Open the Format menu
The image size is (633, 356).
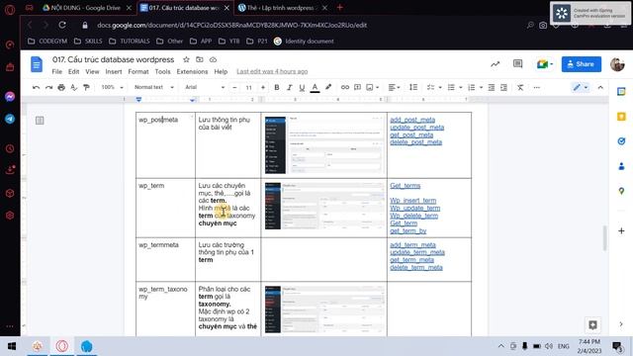138,71
